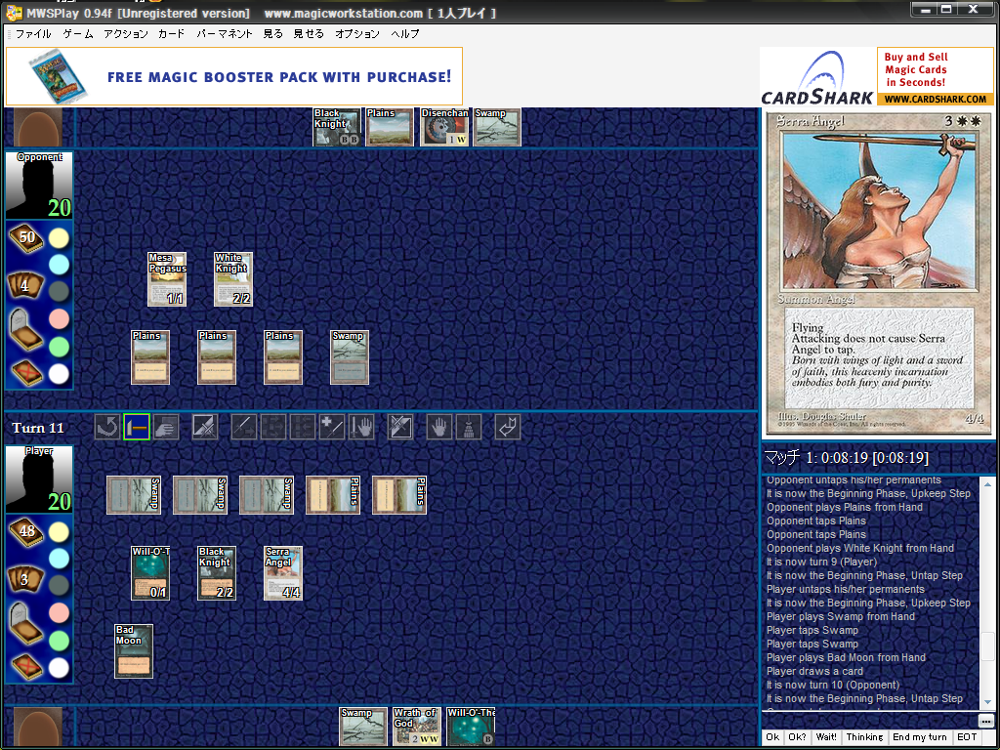Click the player's yellow mana counter

point(59,532)
